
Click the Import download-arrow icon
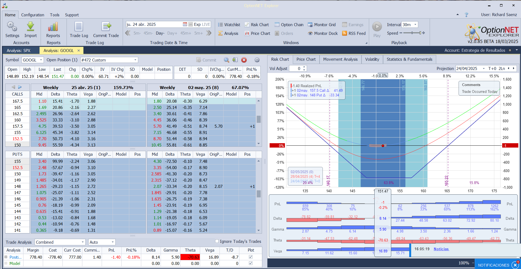click(x=31, y=26)
